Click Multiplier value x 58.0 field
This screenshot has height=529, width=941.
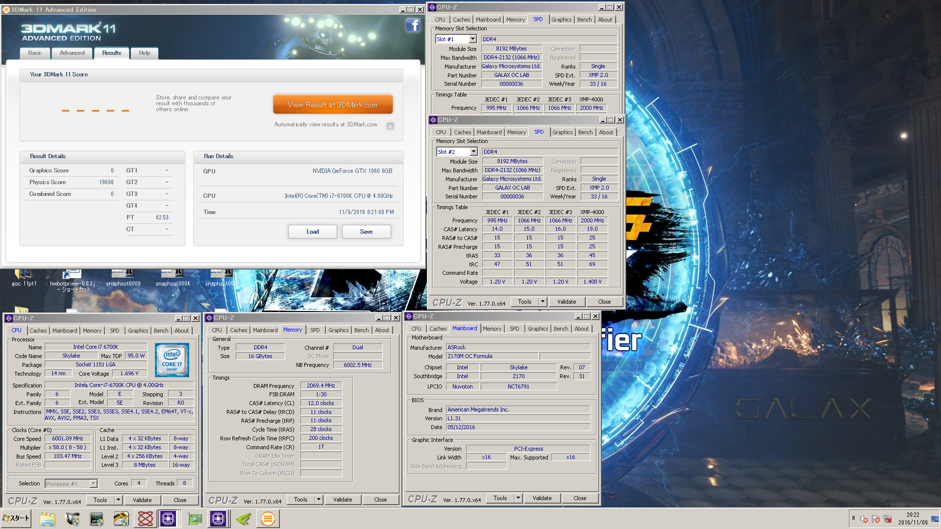click(68, 448)
